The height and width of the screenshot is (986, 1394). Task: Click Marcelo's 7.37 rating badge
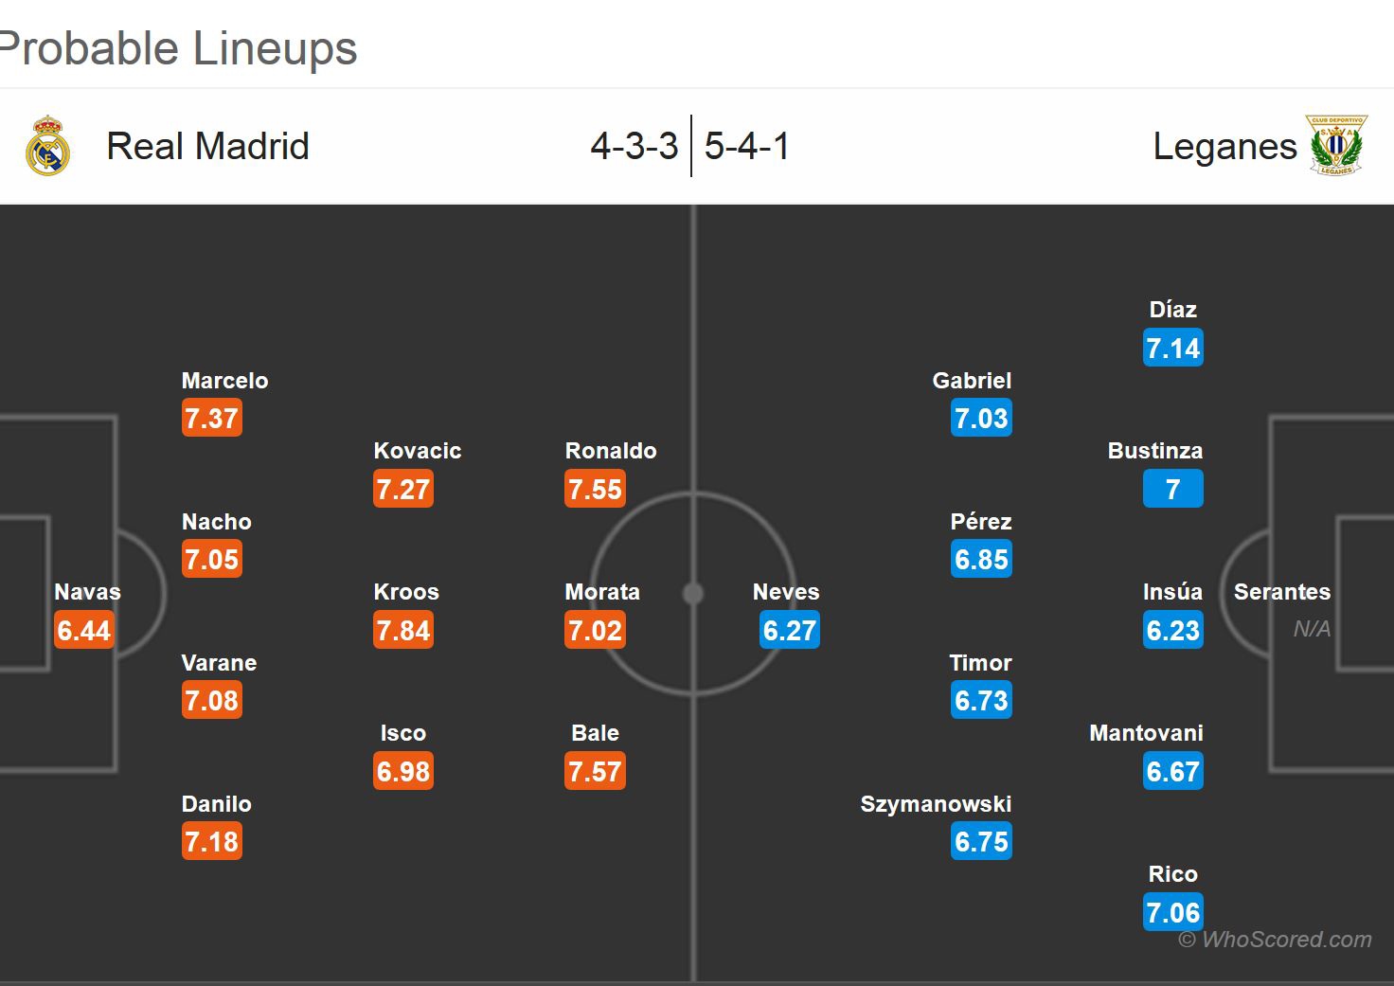[211, 418]
